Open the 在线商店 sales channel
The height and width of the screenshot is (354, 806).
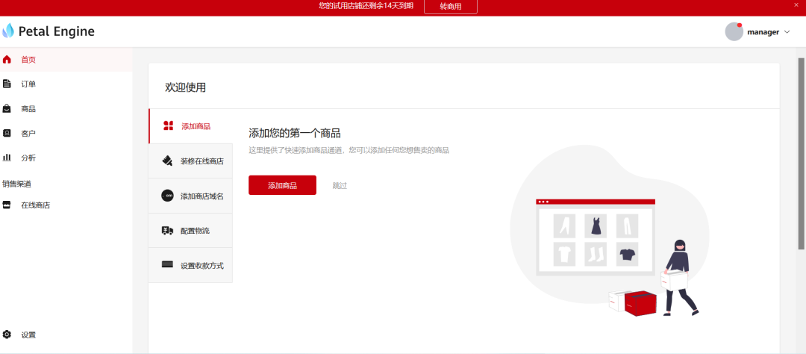[x=66, y=205]
